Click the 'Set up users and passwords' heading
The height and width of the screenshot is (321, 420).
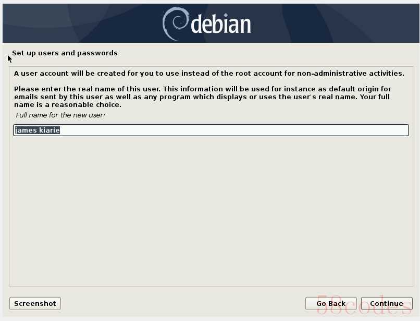(65, 53)
